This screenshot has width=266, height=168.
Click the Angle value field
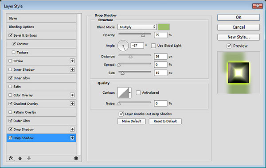137,46
